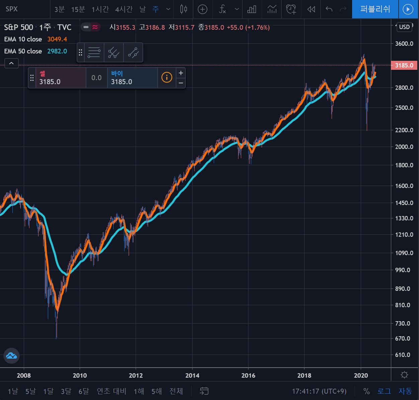Image resolution: width=419 pixels, height=400 pixels.
Task: Toggle the 로그 log scale
Action: (384, 391)
